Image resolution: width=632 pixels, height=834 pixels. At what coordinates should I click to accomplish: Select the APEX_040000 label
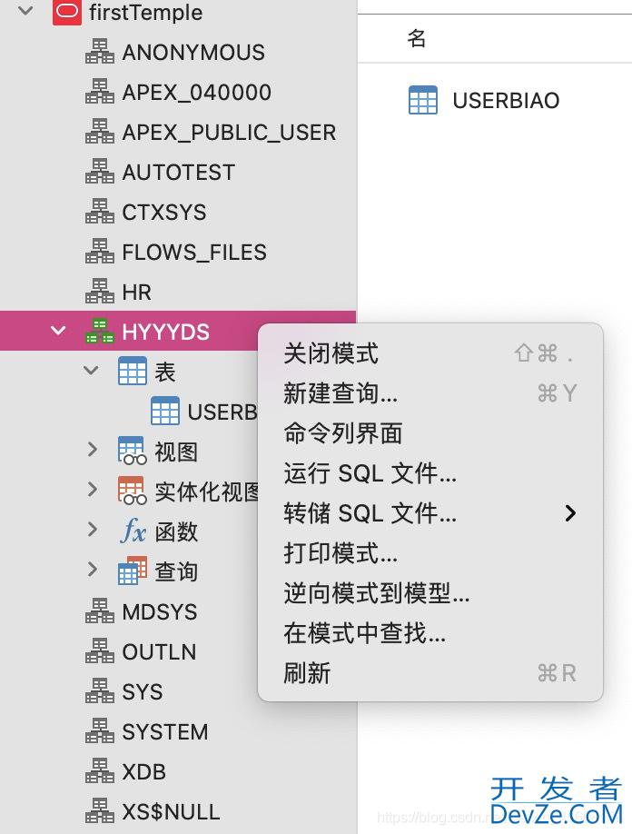197,92
